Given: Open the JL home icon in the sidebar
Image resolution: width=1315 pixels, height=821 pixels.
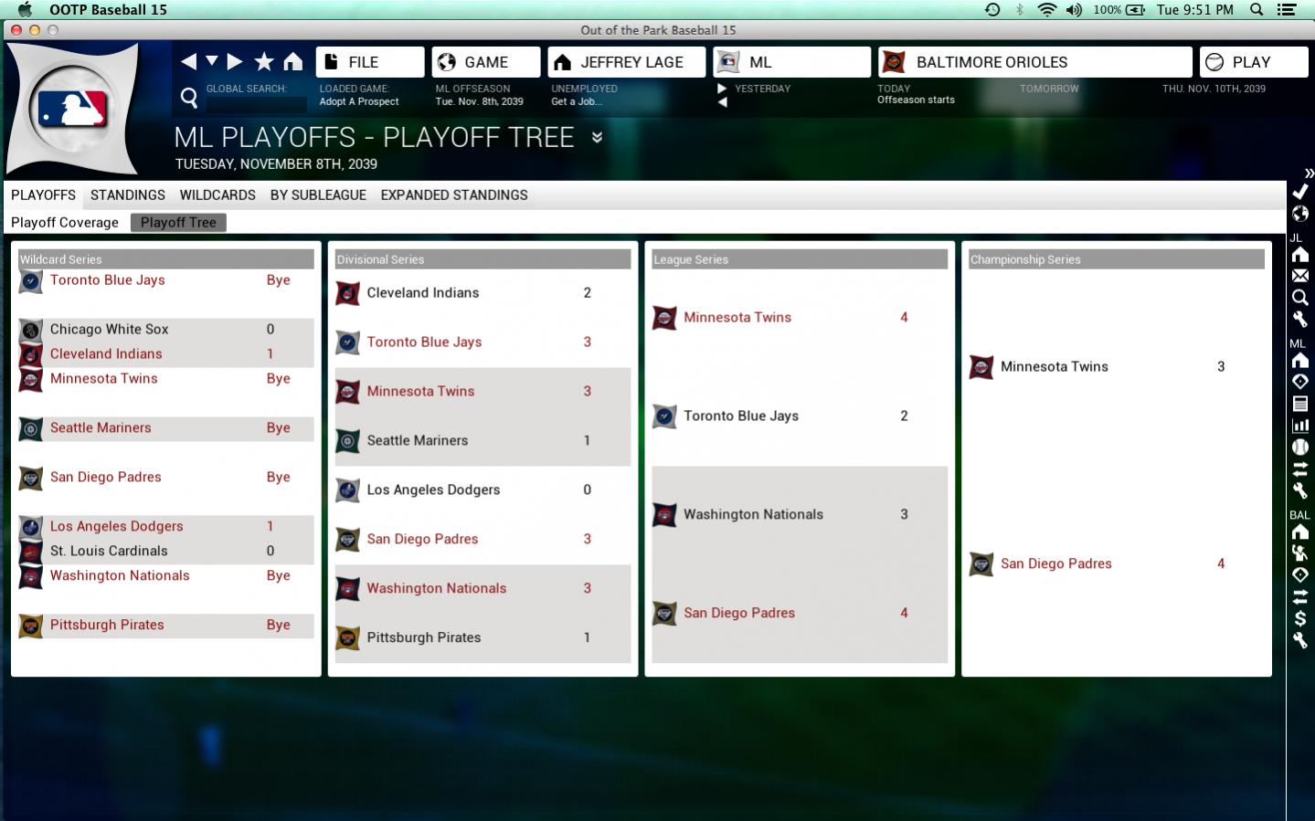Looking at the screenshot, I should [1300, 255].
